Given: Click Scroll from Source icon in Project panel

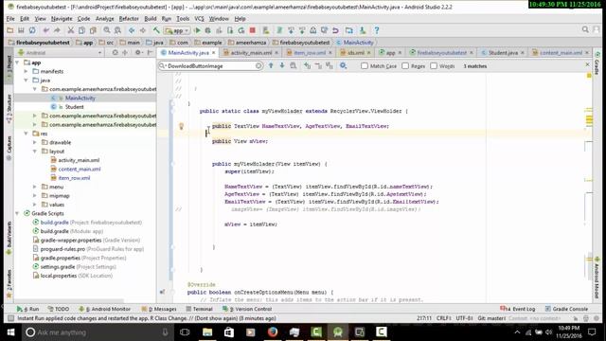Looking at the screenshot, I should [116, 53].
